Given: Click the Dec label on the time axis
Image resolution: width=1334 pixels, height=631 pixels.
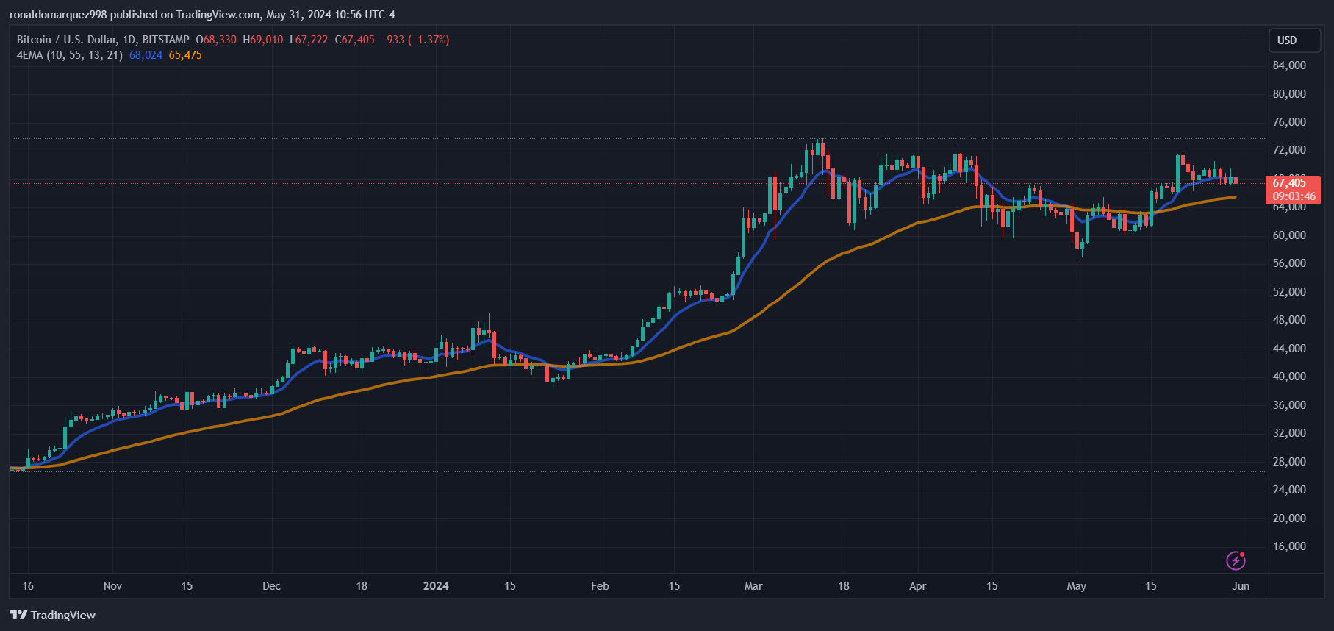Looking at the screenshot, I should 271,586.
